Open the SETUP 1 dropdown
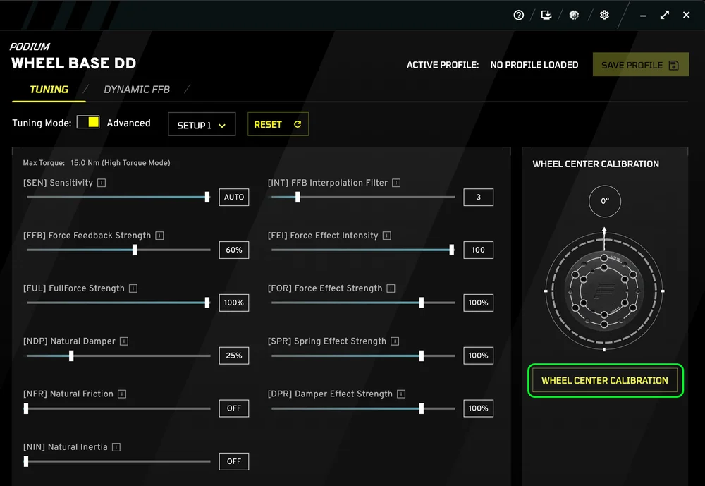 202,124
